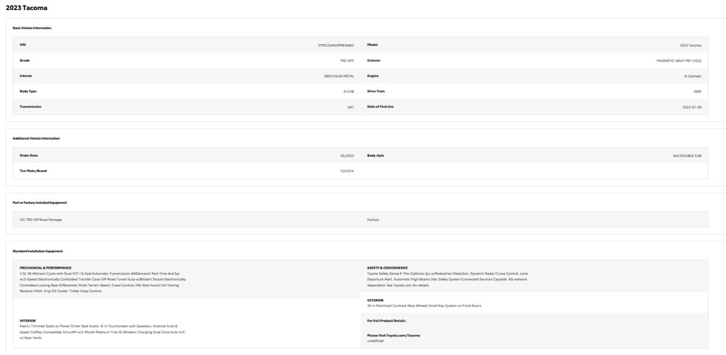Click 'Please Visit Toyota.com/Tacoma' text

(394, 336)
